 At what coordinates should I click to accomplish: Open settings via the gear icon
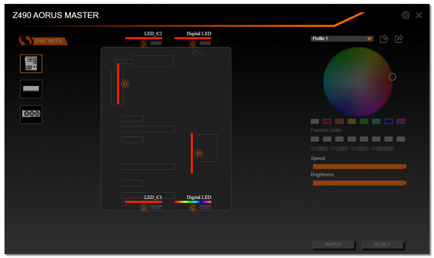pos(406,15)
